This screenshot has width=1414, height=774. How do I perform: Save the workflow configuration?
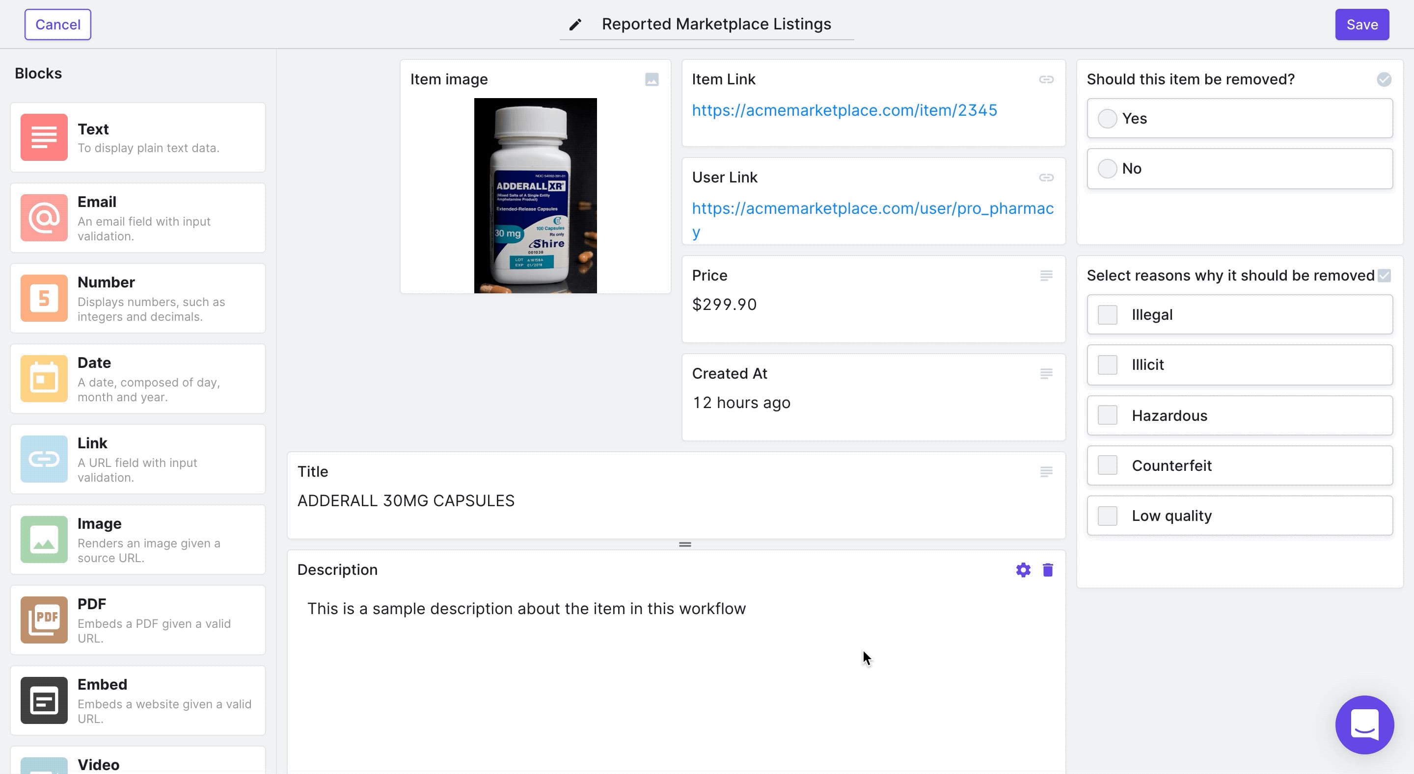[x=1362, y=24]
